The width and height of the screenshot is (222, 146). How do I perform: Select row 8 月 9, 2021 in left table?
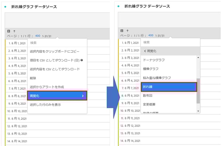[17, 104]
